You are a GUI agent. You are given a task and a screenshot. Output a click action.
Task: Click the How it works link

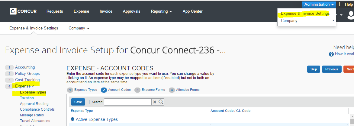point(344,54)
